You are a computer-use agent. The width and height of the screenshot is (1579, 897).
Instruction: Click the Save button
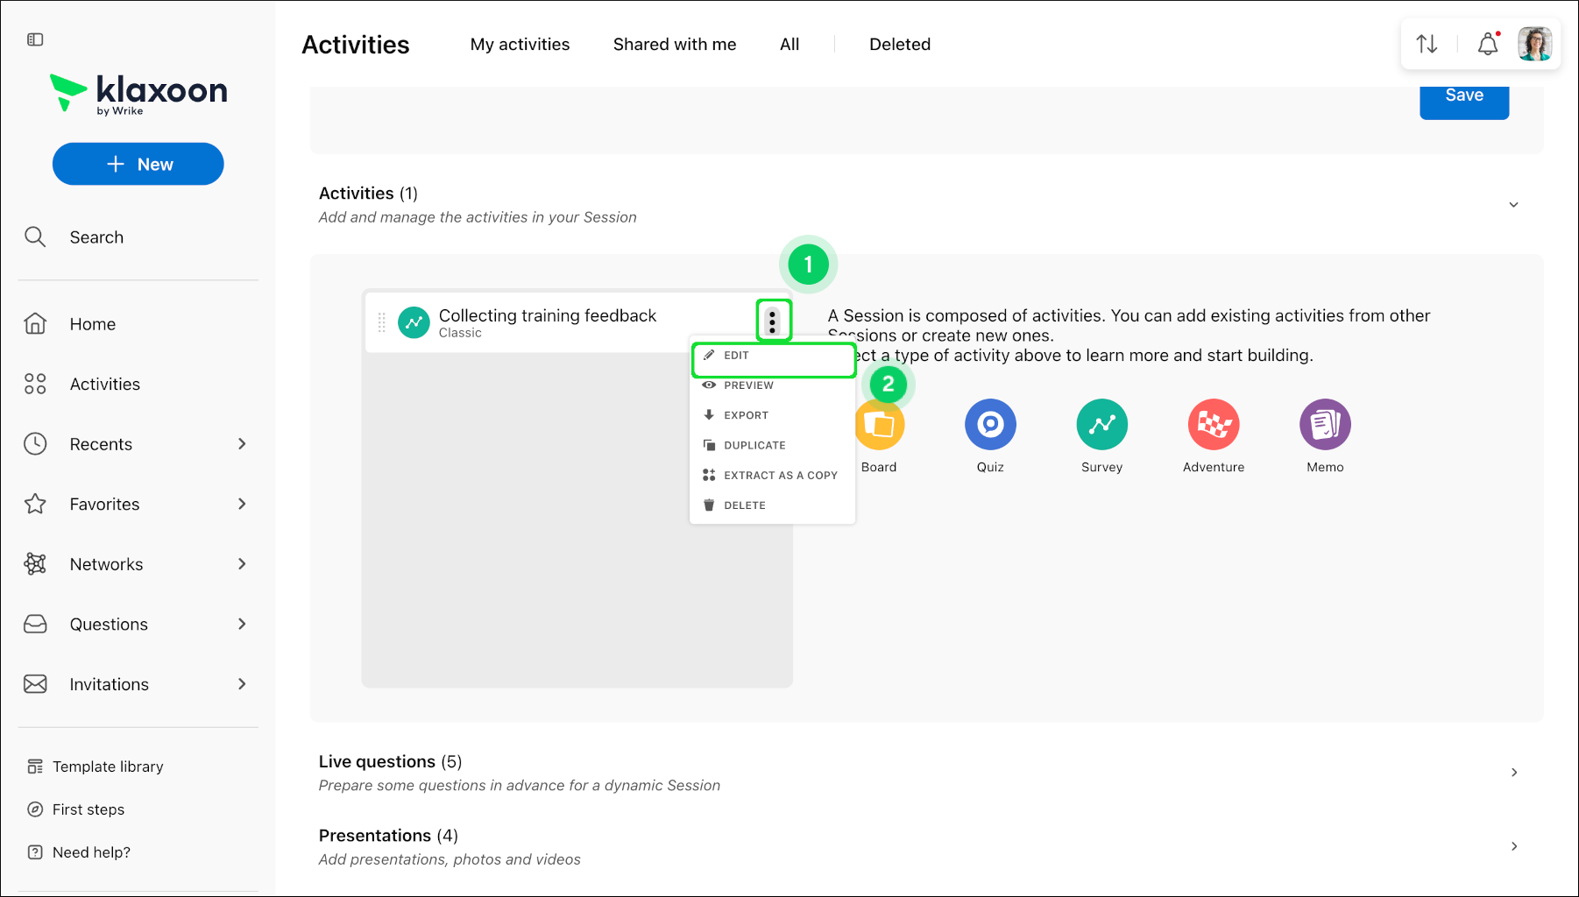click(1464, 98)
